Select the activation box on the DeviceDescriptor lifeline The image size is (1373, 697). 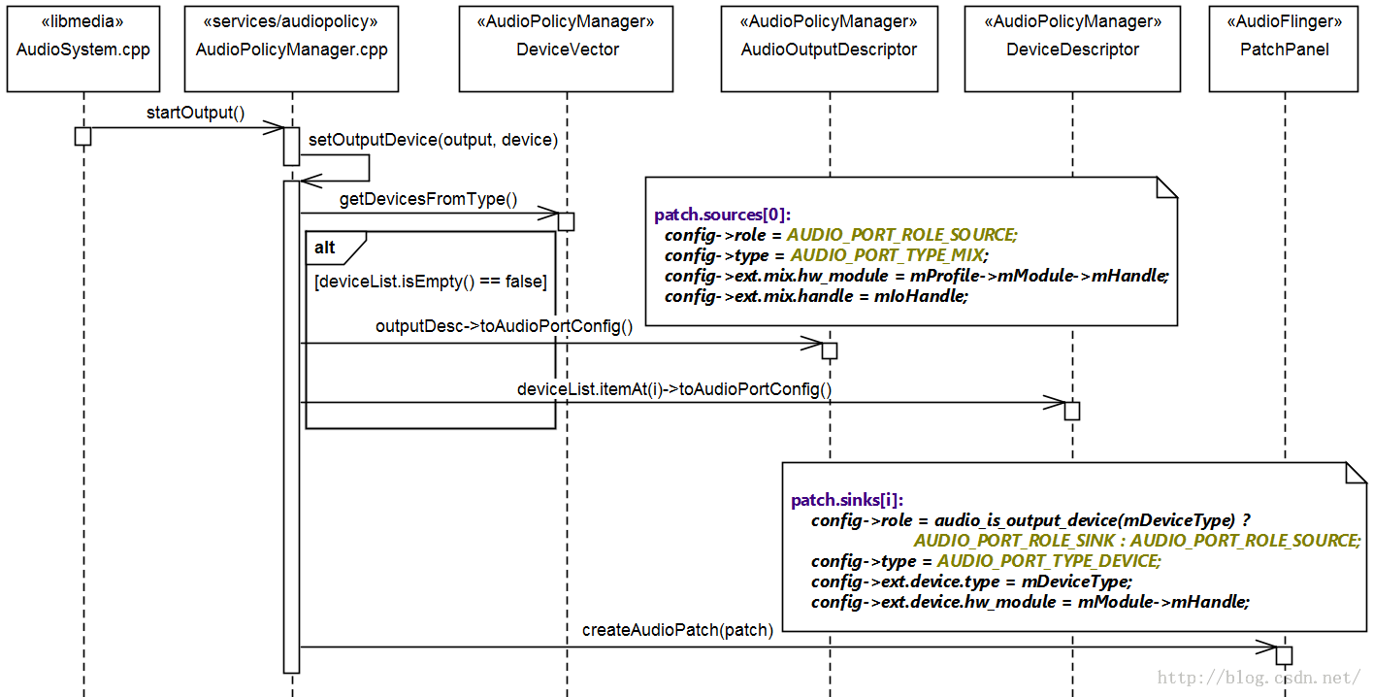point(1072,412)
